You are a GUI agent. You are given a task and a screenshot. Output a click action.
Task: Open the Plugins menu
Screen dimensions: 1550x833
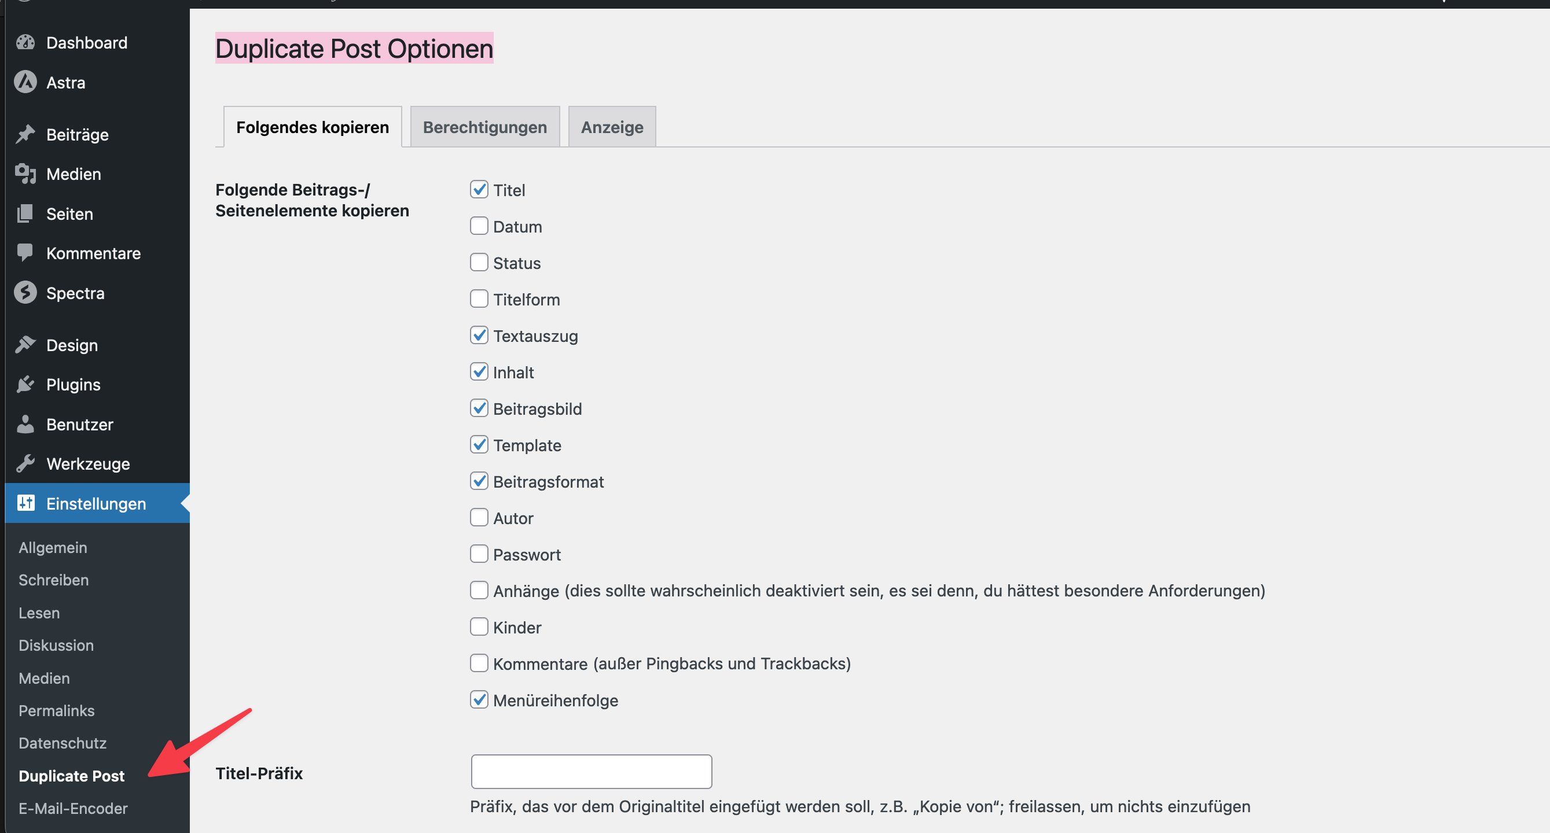[74, 384]
